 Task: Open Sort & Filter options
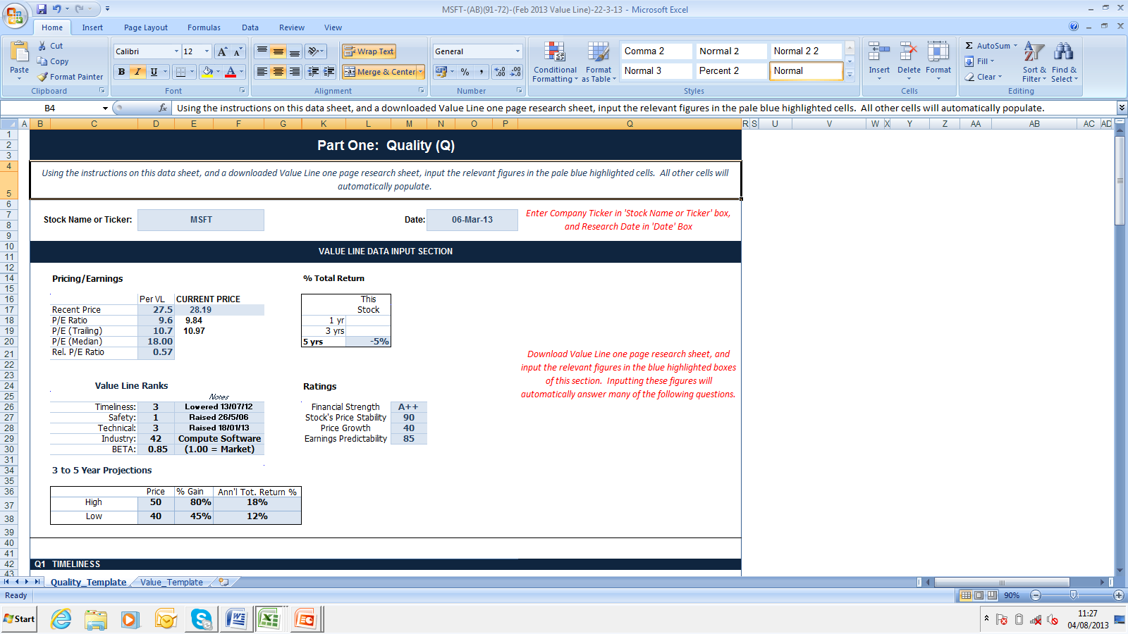point(1034,62)
